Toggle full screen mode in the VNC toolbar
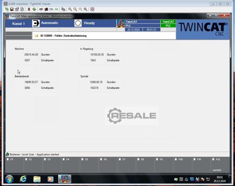The width and height of the screenshot is (235, 186). click(92, 9)
